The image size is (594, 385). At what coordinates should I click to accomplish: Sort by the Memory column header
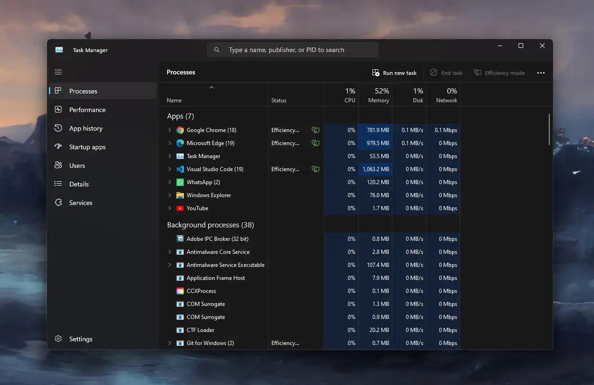pos(375,95)
